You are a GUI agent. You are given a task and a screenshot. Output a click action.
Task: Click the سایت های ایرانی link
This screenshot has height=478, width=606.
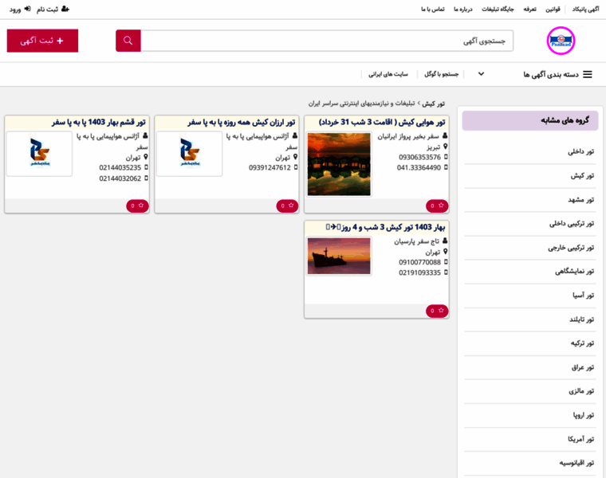[388, 74]
